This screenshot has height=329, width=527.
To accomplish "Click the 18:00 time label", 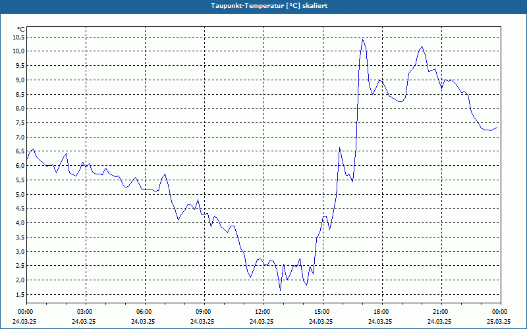I will click(x=382, y=312).
